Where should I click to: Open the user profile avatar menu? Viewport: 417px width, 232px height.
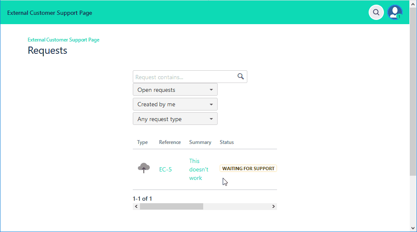(395, 12)
